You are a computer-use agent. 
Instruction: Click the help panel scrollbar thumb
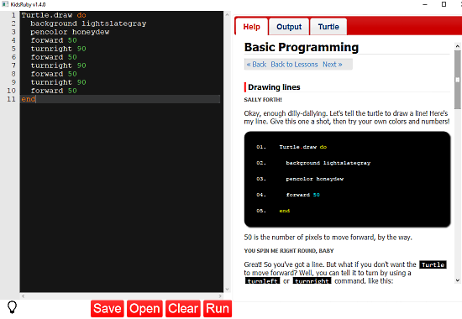point(457,80)
